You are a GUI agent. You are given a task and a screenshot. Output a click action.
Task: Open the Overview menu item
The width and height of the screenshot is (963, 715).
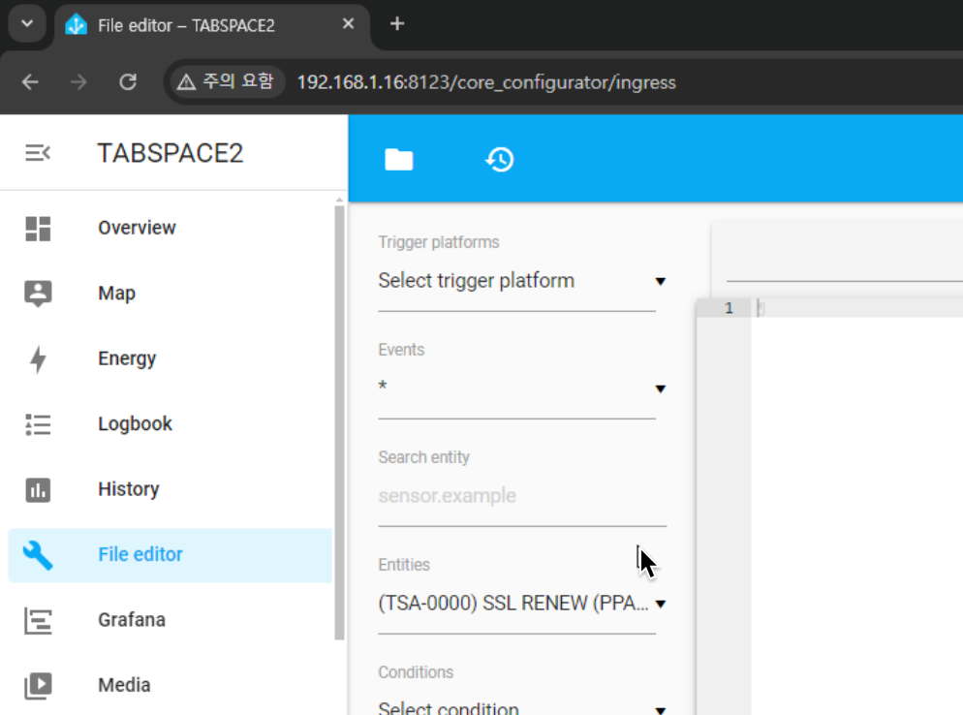[x=171, y=228]
